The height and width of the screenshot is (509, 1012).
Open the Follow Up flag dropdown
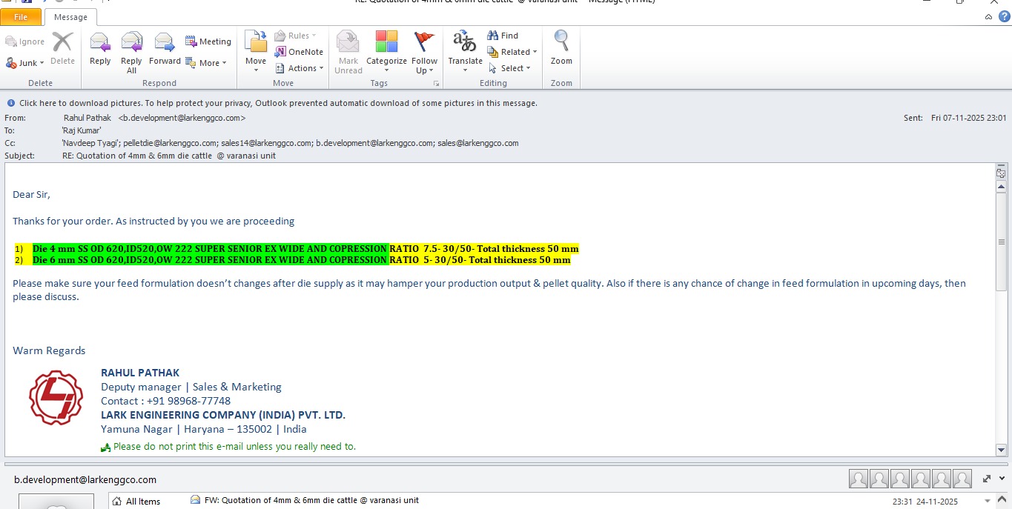424,52
